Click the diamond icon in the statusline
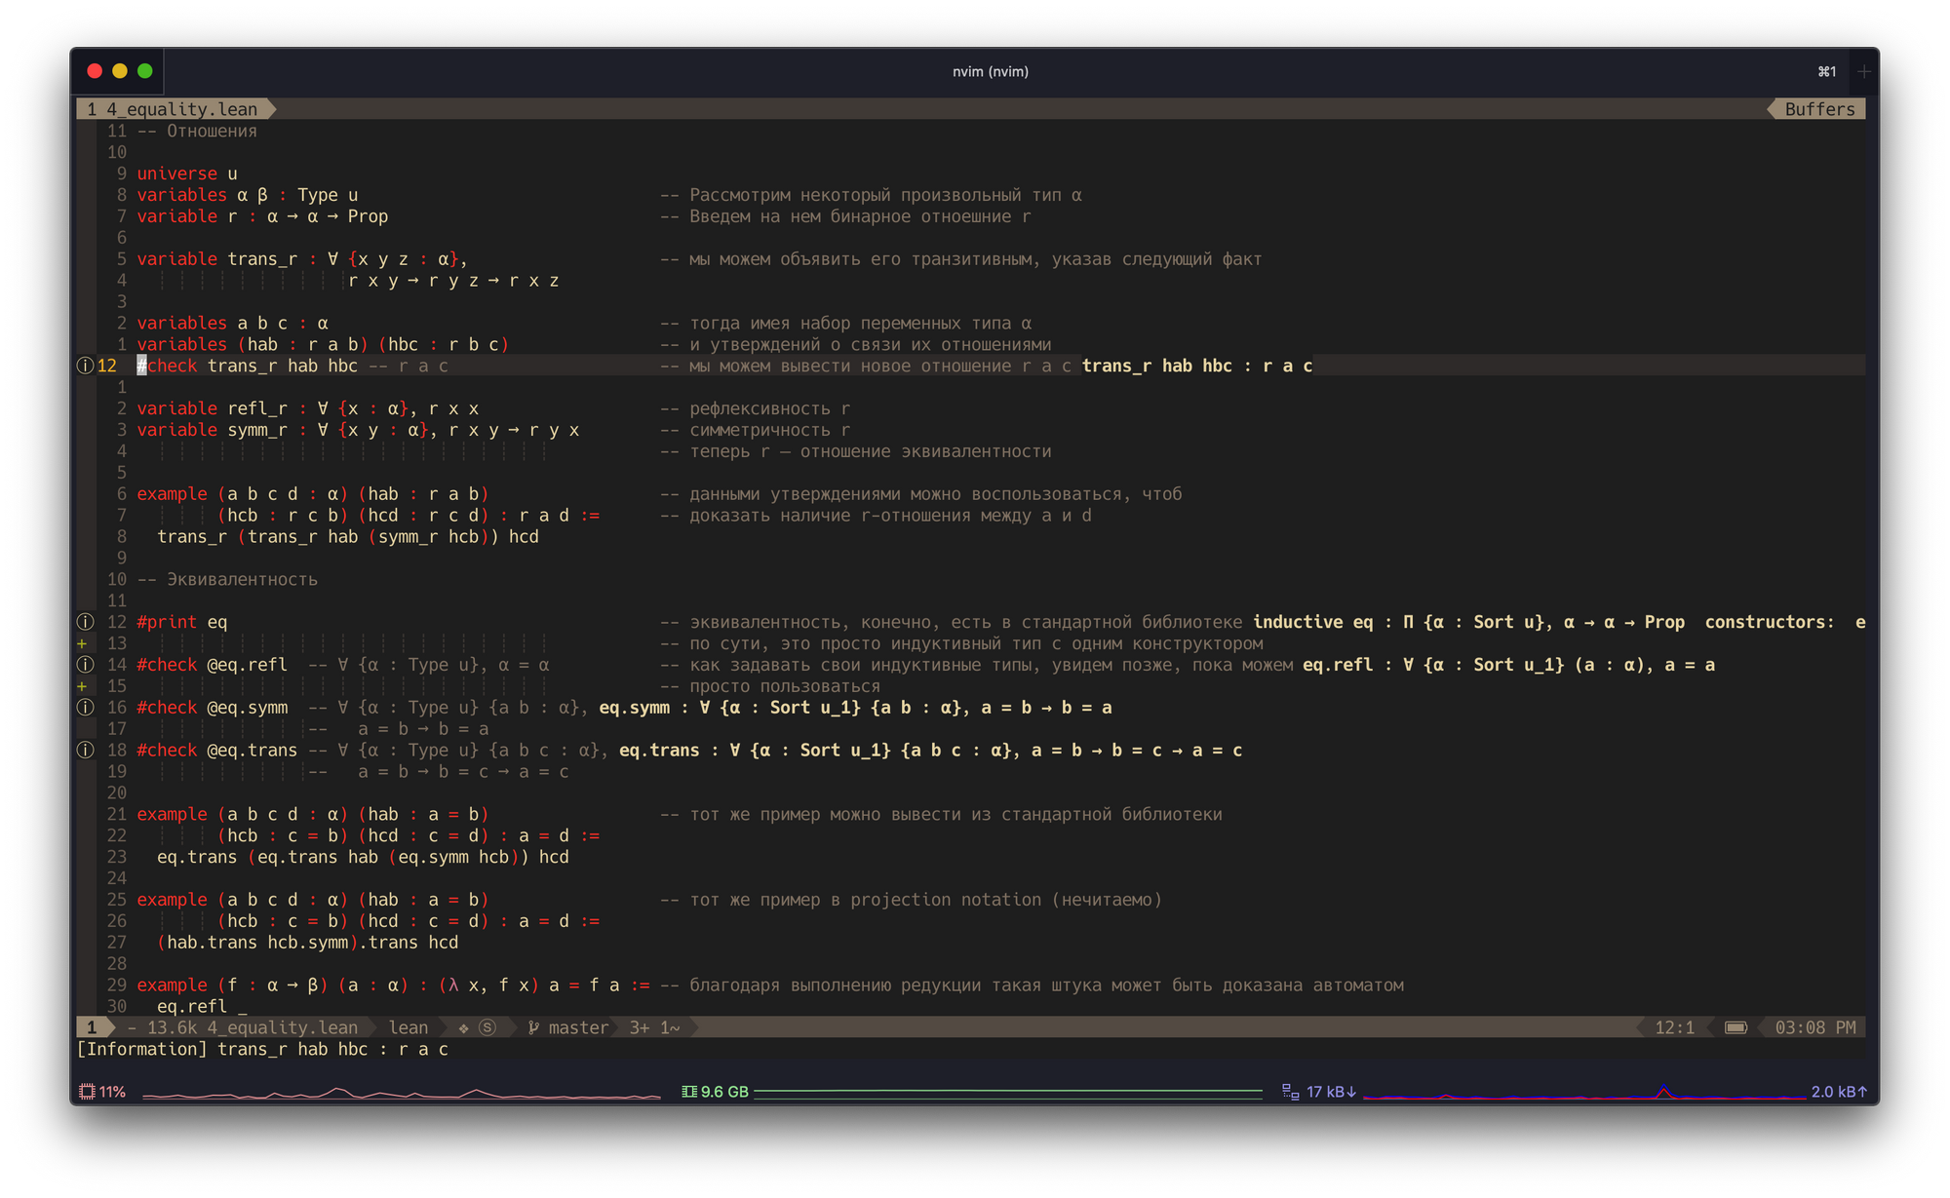 (463, 1028)
